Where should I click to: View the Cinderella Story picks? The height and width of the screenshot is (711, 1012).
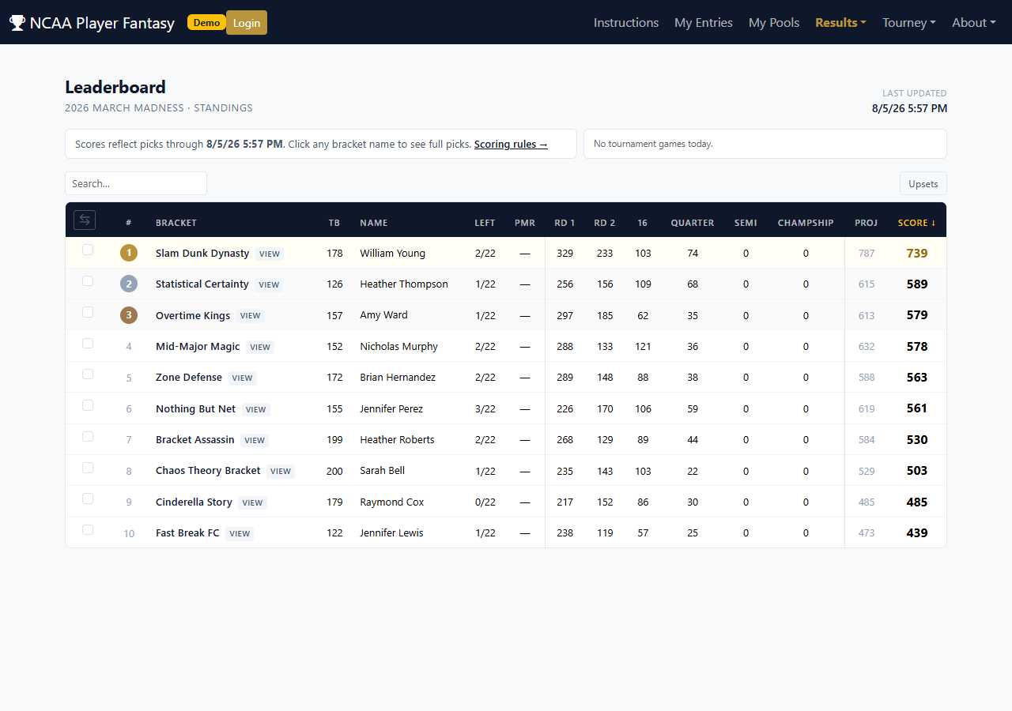click(252, 502)
